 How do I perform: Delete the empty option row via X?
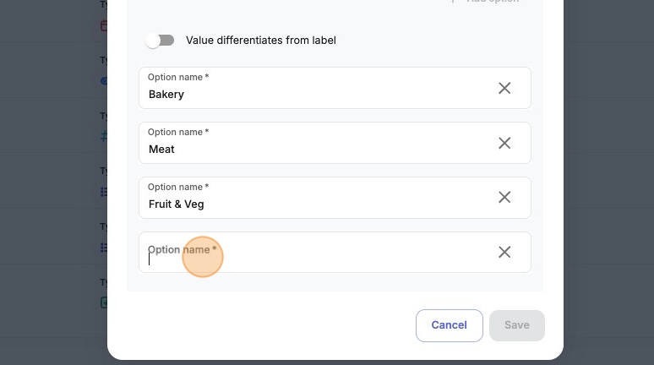pyautogui.click(x=504, y=252)
